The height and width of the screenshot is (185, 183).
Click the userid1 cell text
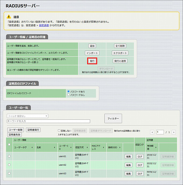62,156
